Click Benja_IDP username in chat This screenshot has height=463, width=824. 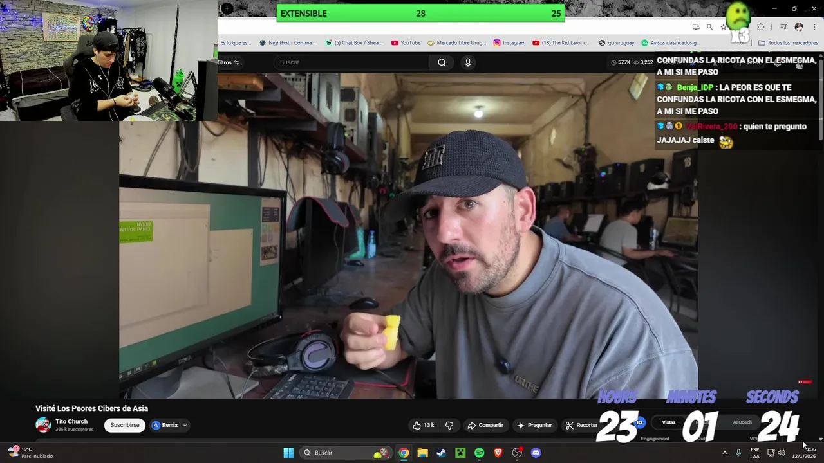point(695,87)
